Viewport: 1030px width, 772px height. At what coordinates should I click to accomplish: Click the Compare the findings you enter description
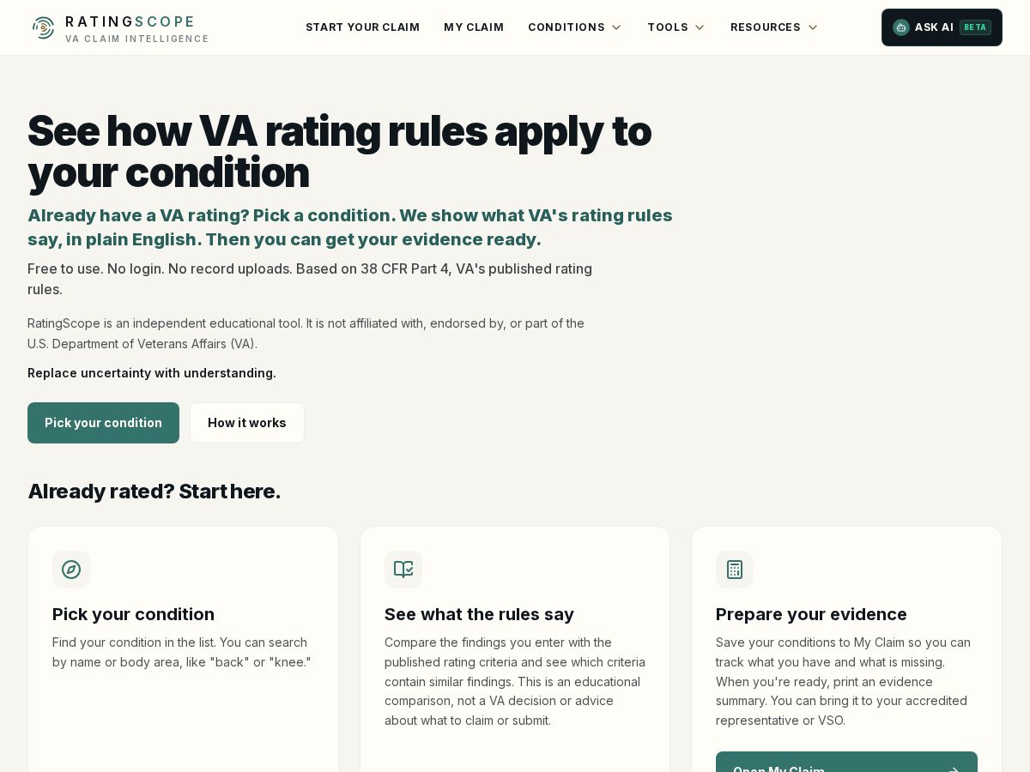tap(515, 681)
